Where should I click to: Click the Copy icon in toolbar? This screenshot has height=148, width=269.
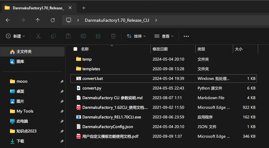pos(53,36)
